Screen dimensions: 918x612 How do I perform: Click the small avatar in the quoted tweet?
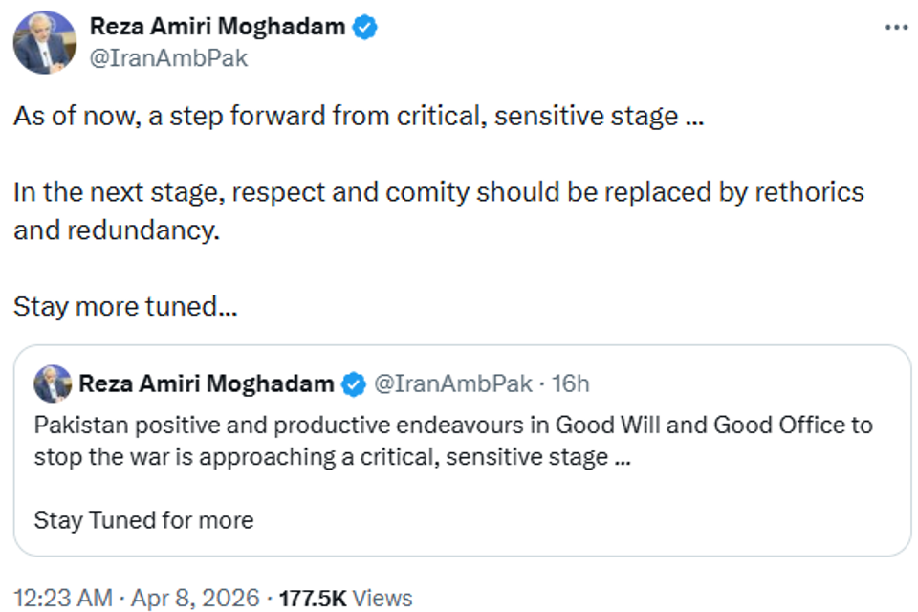[x=53, y=383]
